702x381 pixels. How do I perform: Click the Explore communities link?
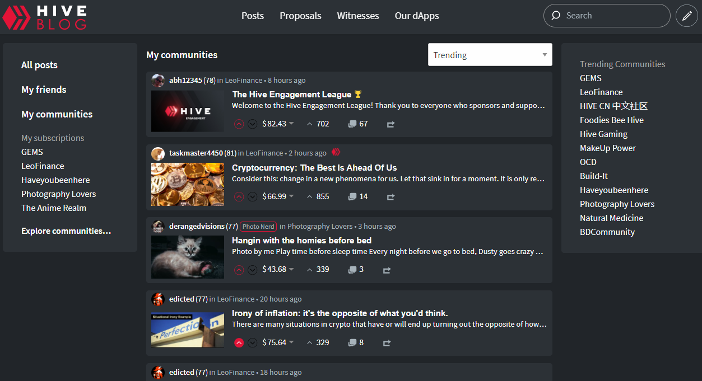pyautogui.click(x=66, y=231)
